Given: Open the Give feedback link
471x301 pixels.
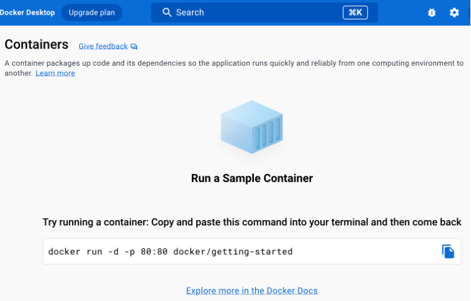Looking at the screenshot, I should tap(103, 46).
